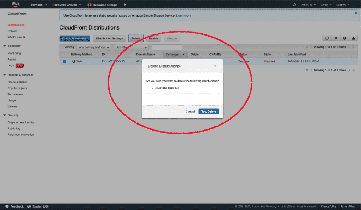Image resolution: width=361 pixels, height=210 pixels.
Task: Go to next page in upper pagination
Action: 349,47
